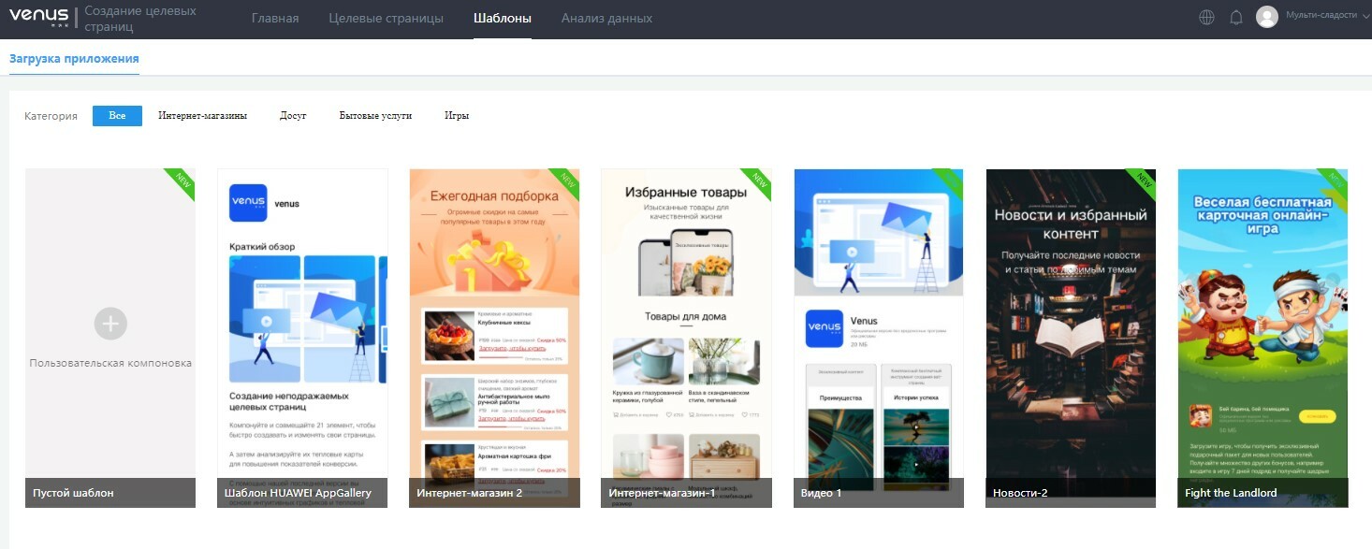Select the Все category filter

pyautogui.click(x=117, y=116)
